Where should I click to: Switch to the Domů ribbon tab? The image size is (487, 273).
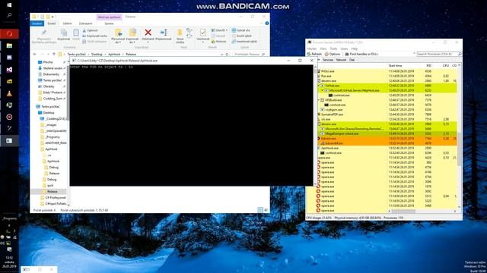52,24
